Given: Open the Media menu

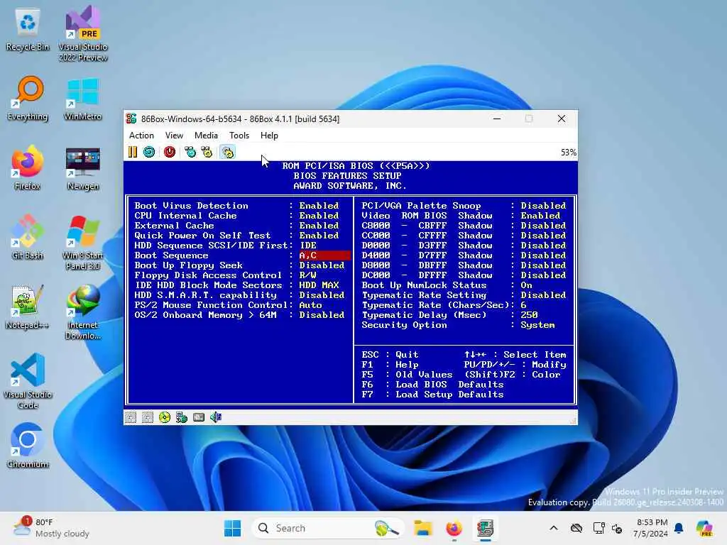Looking at the screenshot, I should (206, 136).
